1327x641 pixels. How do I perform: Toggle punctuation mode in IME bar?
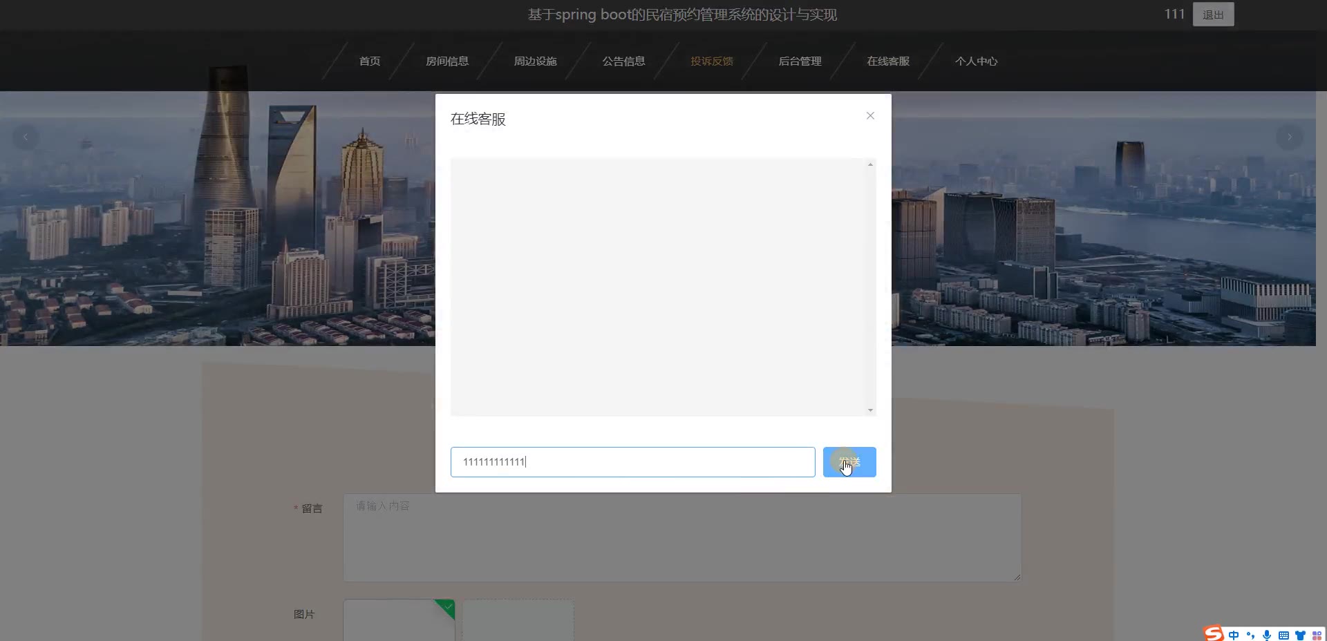[x=1250, y=635]
